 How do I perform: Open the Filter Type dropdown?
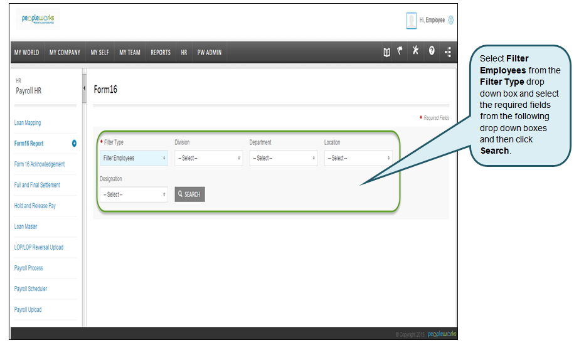[x=134, y=158]
